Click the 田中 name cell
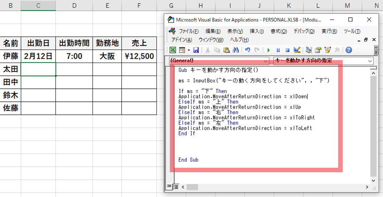The width and height of the screenshot is (383, 197). (x=10, y=82)
